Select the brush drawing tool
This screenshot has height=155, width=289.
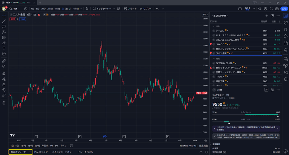4,43
